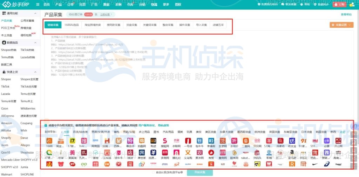Click the 搜鞋网 platform icon
This screenshot has height=177, width=359.
point(165,141)
